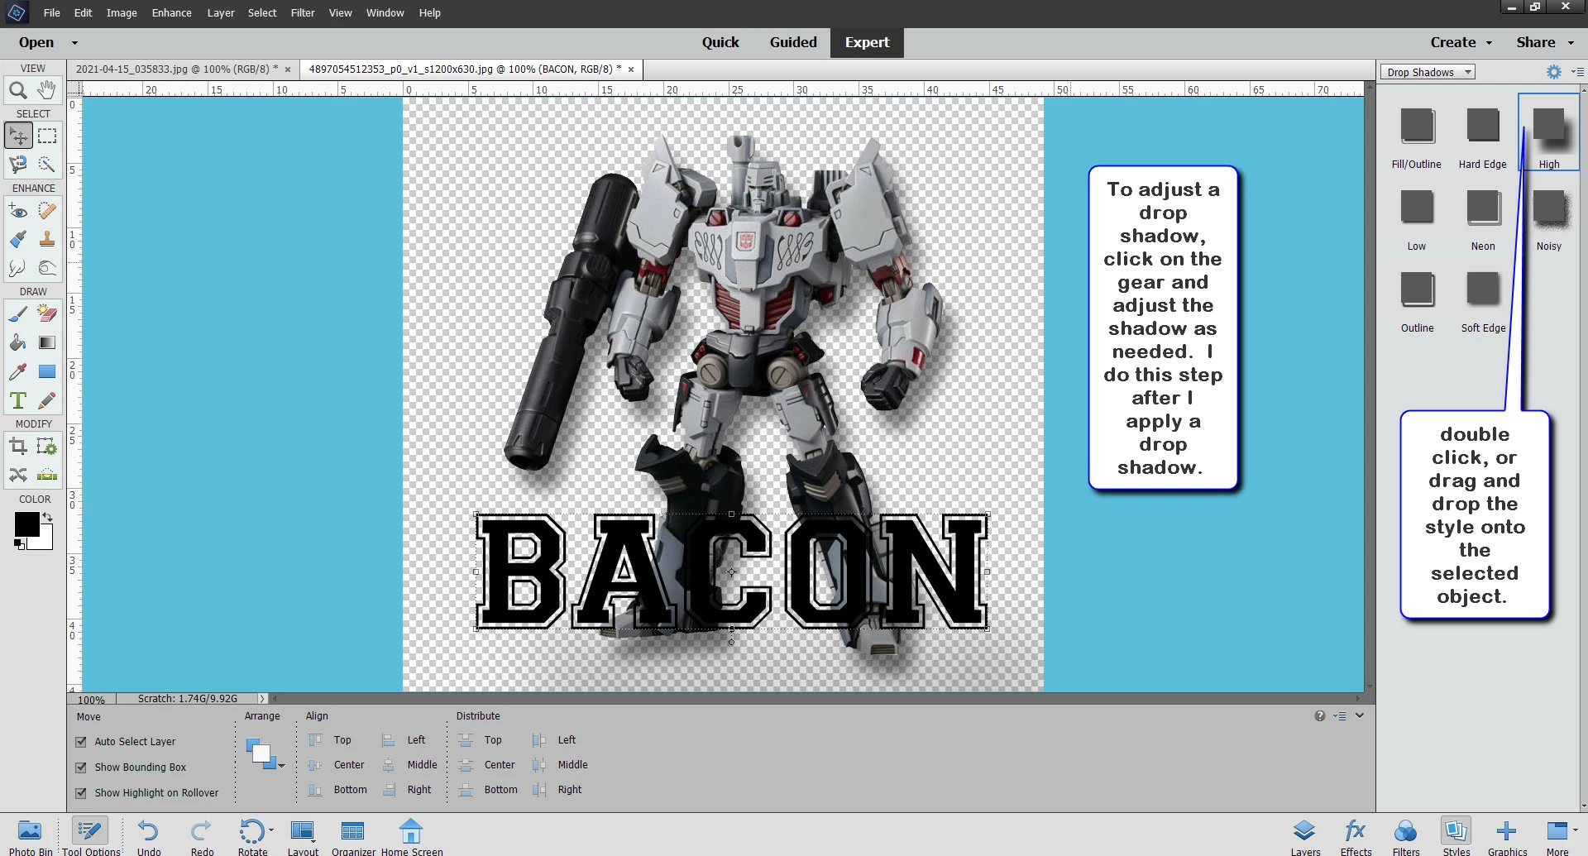This screenshot has width=1588, height=856.
Task: Select the Zoom tool
Action: [x=18, y=90]
